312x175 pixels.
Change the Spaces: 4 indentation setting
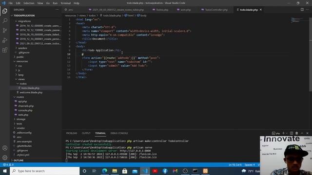click(x=250, y=165)
